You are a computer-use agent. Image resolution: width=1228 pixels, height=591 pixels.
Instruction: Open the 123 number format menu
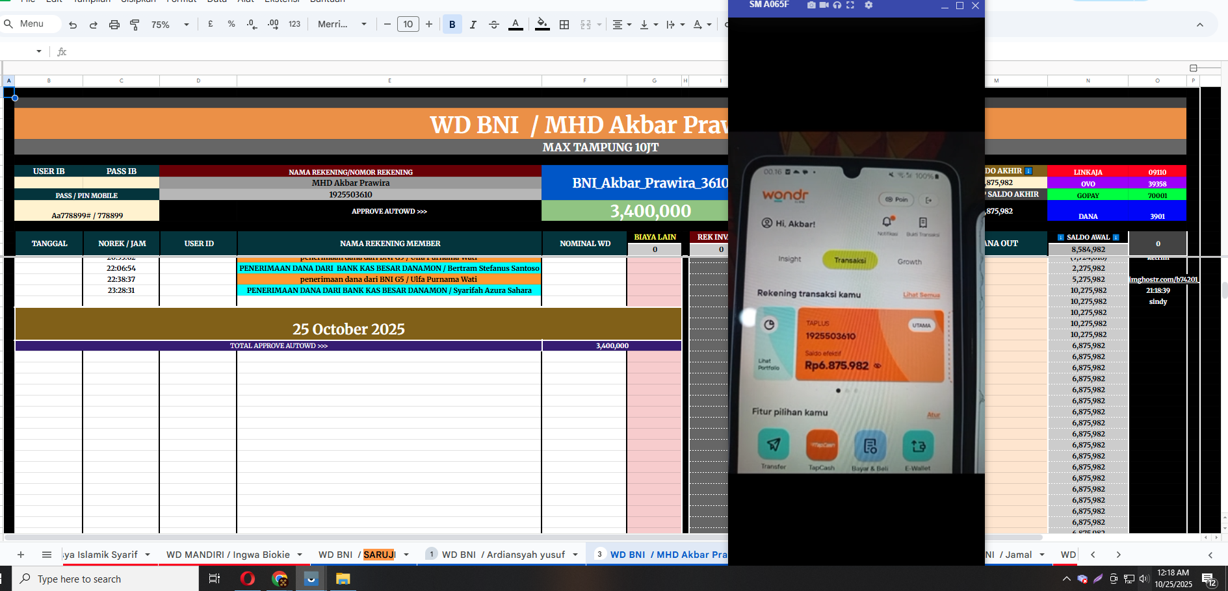tap(294, 24)
